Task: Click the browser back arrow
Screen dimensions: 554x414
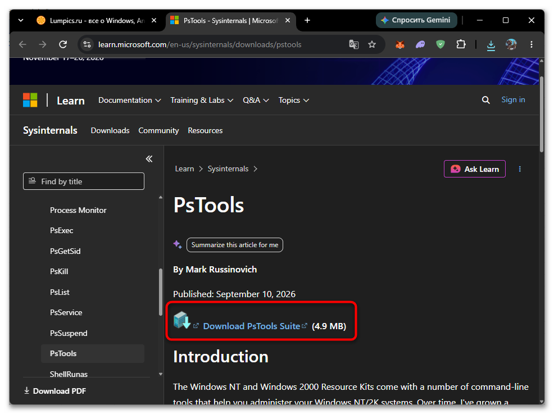Action: pyautogui.click(x=22, y=44)
